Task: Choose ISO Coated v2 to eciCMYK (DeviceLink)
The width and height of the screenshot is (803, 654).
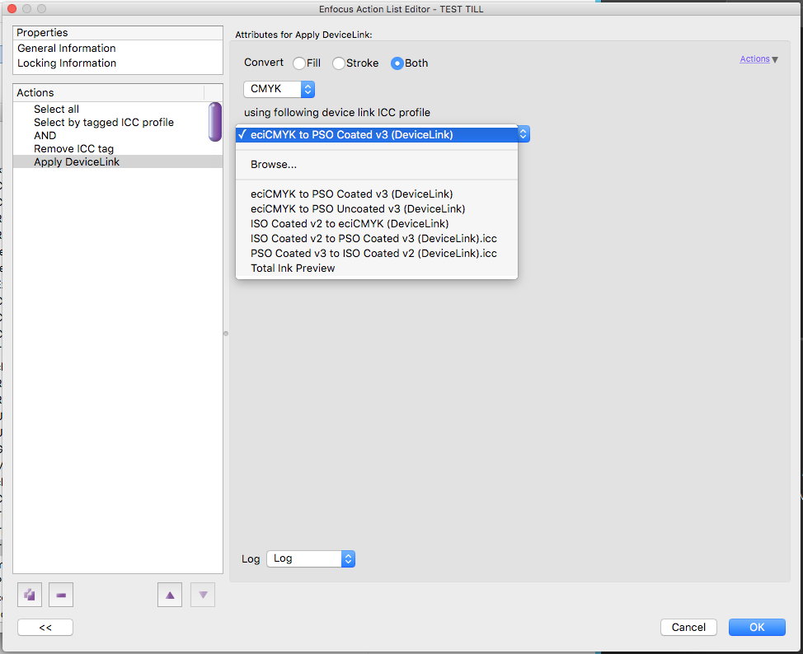Action: tap(377, 224)
